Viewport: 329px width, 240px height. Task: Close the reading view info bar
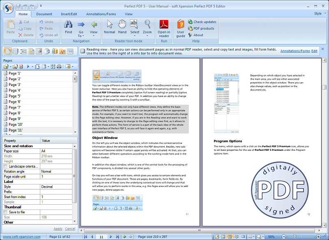pyautogui.click(x=323, y=49)
